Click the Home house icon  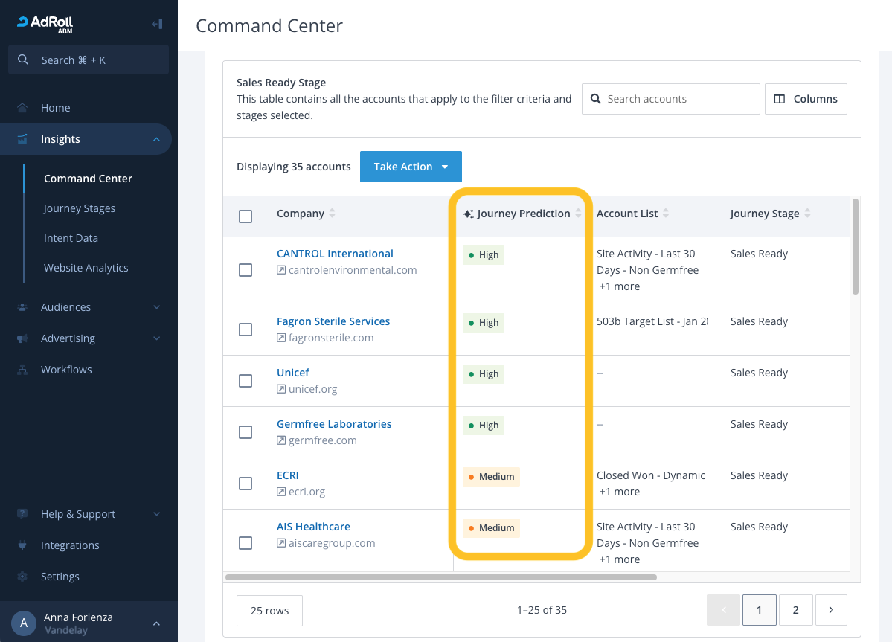22,107
